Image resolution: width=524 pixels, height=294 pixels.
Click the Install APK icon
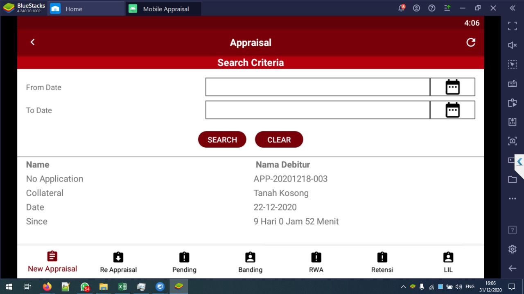[x=512, y=122]
